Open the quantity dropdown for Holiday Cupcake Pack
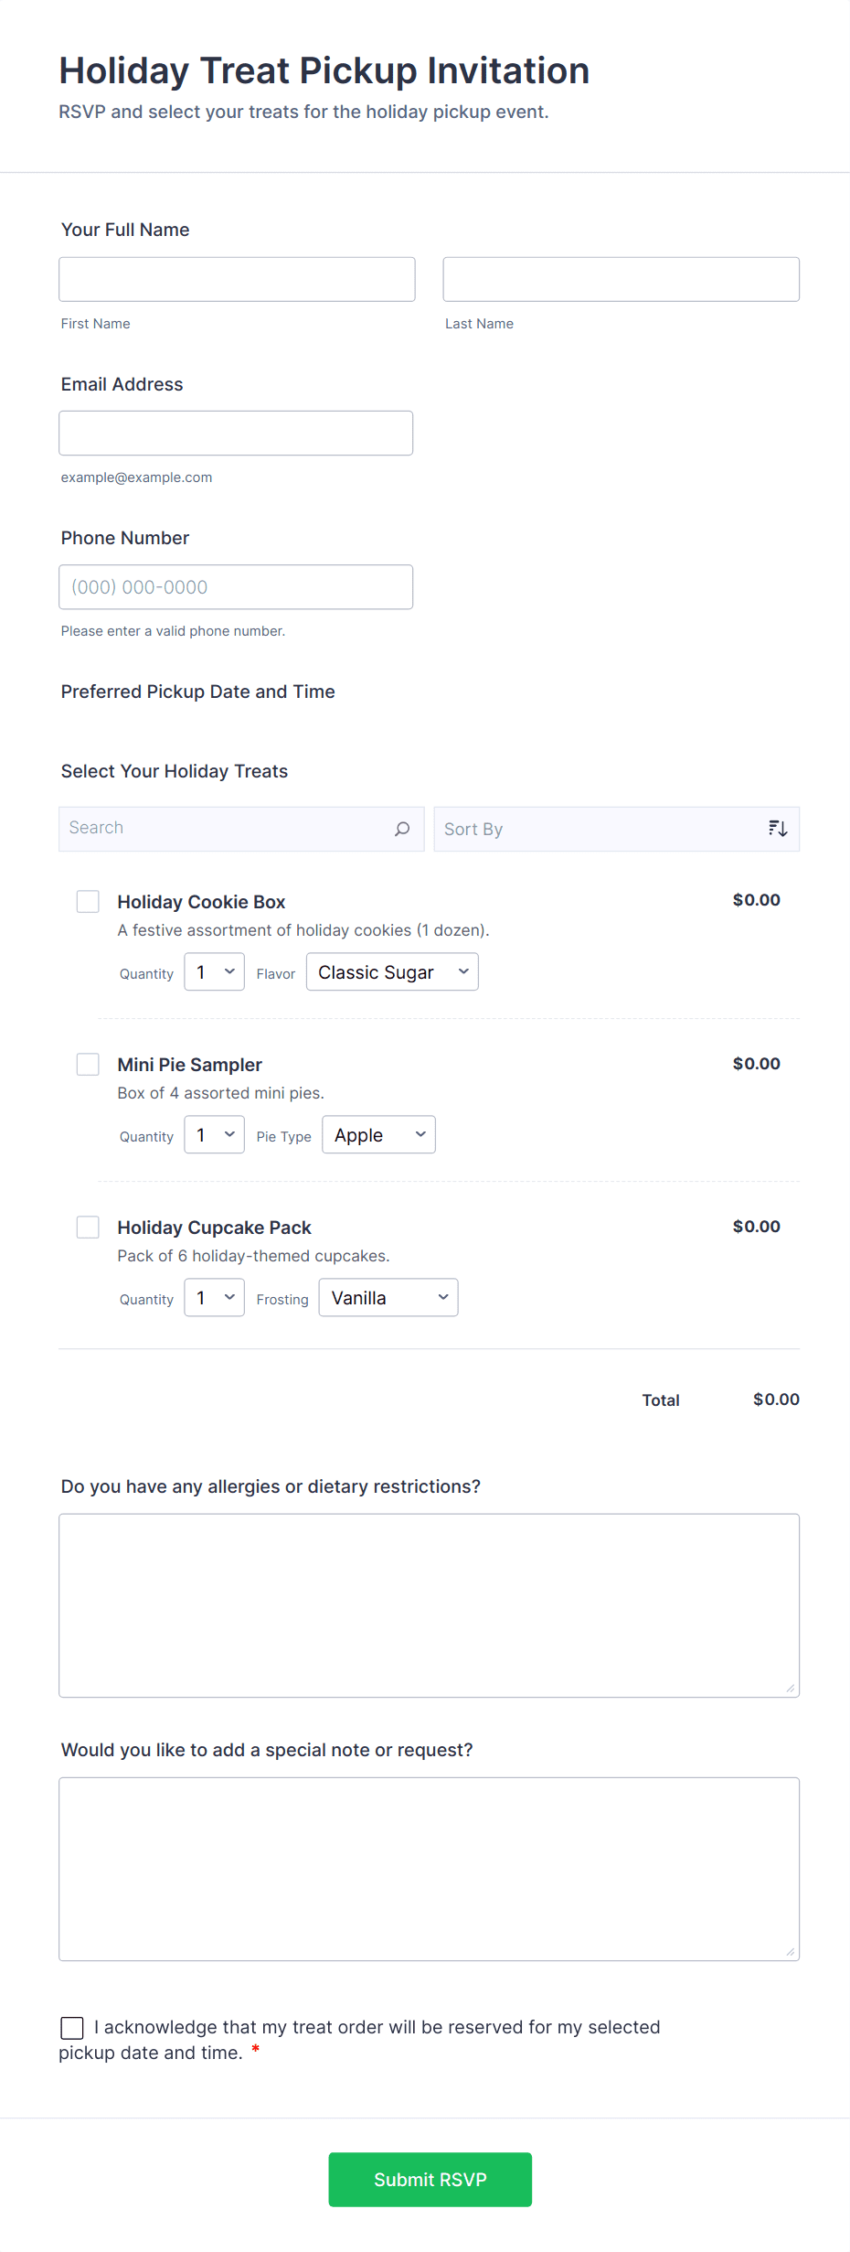The image size is (850, 2252). click(x=213, y=1297)
